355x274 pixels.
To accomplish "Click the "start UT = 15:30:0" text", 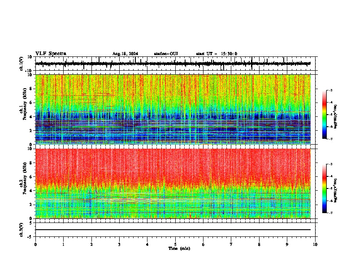I will [x=216, y=54].
